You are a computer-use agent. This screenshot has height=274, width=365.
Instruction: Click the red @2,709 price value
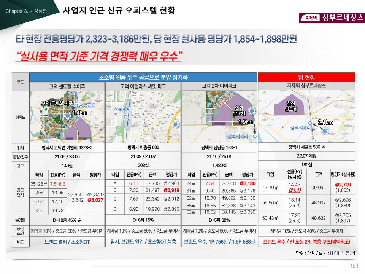pos(343,185)
